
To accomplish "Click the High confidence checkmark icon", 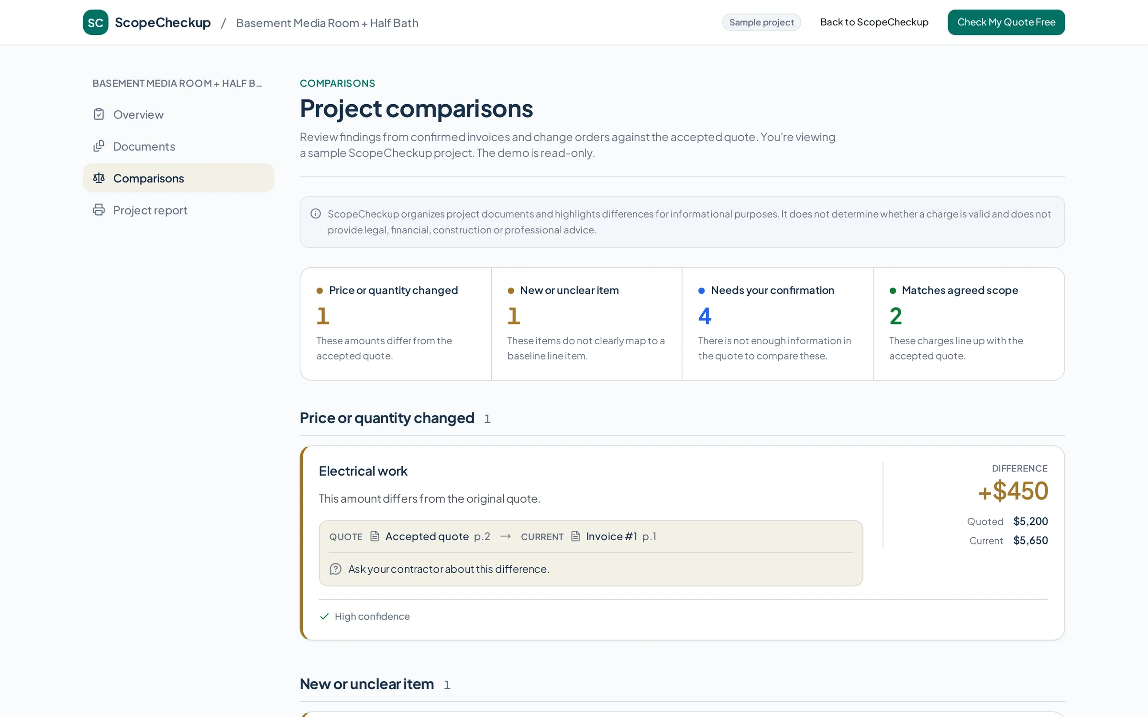I will pyautogui.click(x=324, y=616).
